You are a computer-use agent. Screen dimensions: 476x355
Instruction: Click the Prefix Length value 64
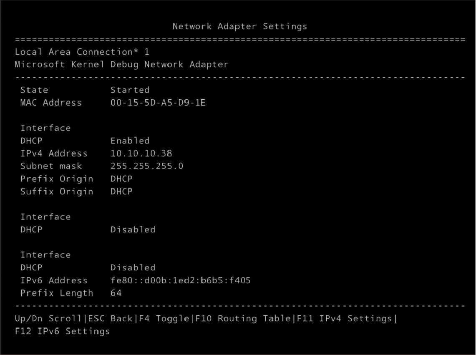[x=116, y=293]
